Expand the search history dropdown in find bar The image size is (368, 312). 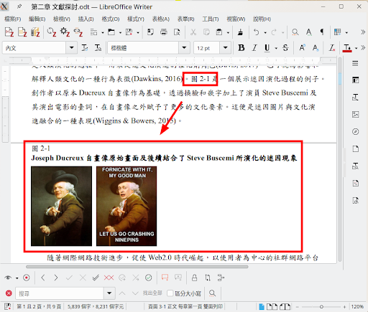point(109,293)
